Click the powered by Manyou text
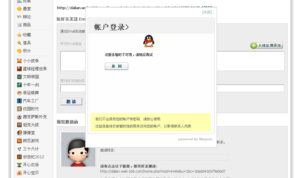This screenshot has width=307, height=178. pyautogui.click(x=195, y=139)
